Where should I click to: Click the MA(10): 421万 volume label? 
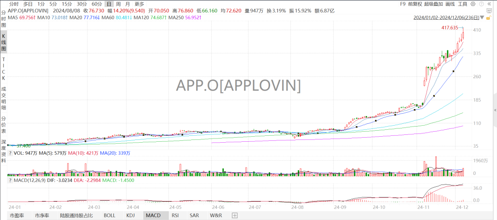[83, 153]
